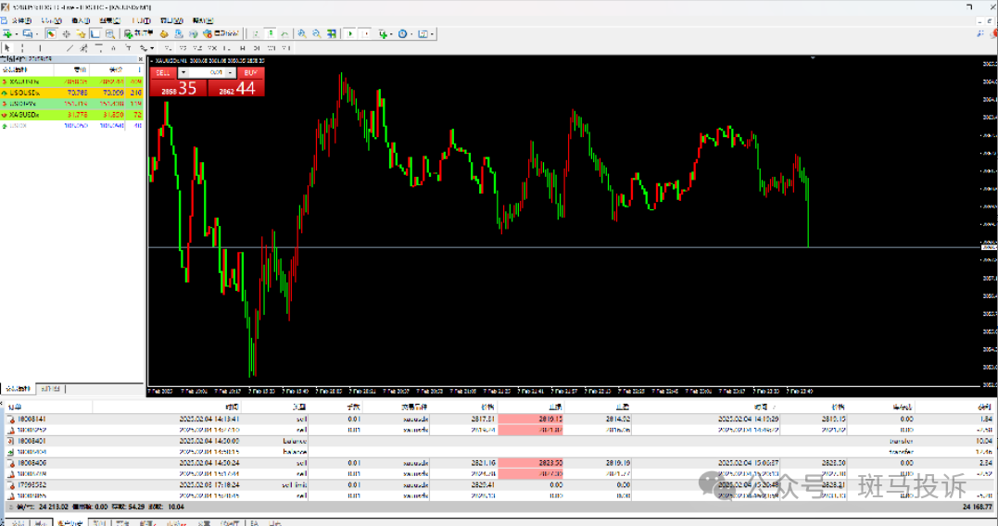Screen dimensions: 998x526
Task: Click the New Order toolbar button
Action: pos(138,33)
